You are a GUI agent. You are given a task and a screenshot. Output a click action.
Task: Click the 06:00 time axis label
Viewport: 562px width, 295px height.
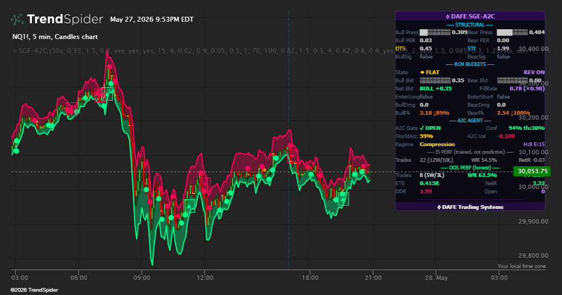[x=79, y=278]
